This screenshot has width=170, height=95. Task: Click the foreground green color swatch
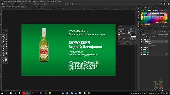[x=4, y=58]
